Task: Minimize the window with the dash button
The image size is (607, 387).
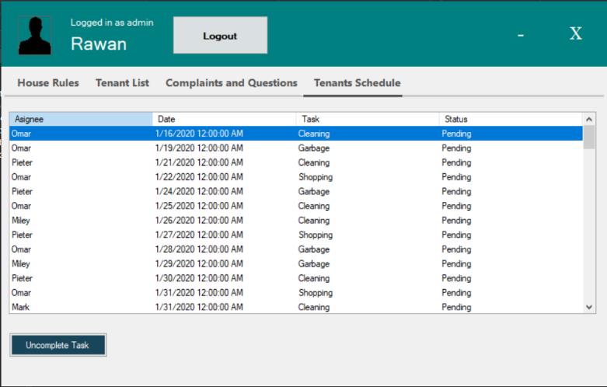Action: [x=521, y=35]
